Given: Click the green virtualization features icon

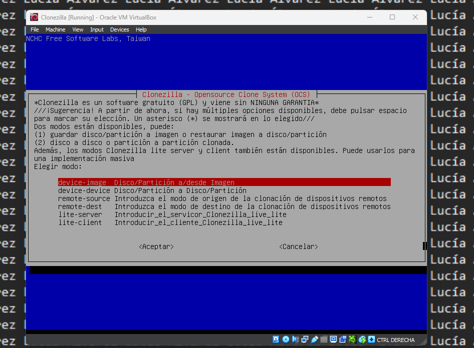Looking at the screenshot, I should click(352, 339).
